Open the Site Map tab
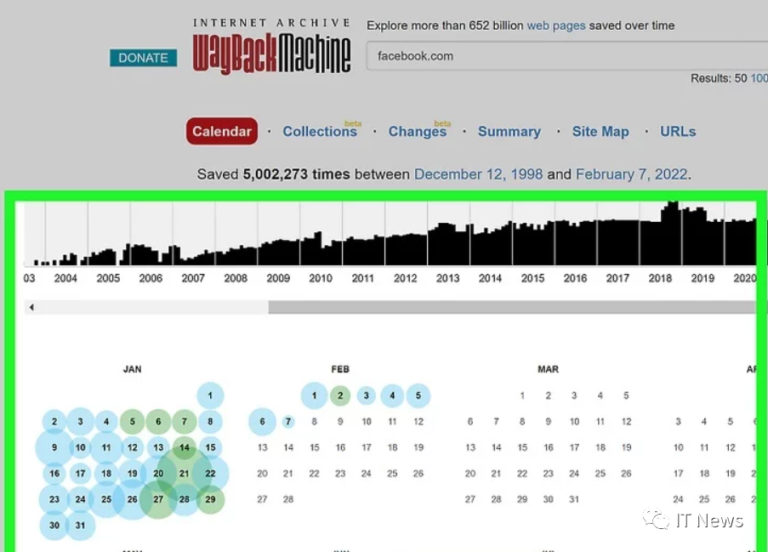This screenshot has height=552, width=768. pos(600,131)
